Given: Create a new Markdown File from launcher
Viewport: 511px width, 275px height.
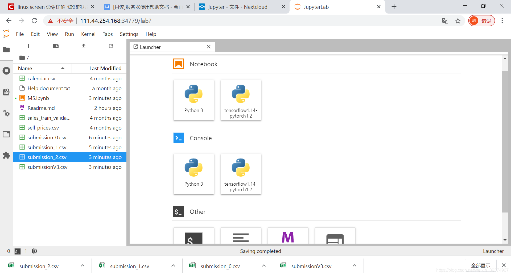Looking at the screenshot, I should click(x=288, y=236).
